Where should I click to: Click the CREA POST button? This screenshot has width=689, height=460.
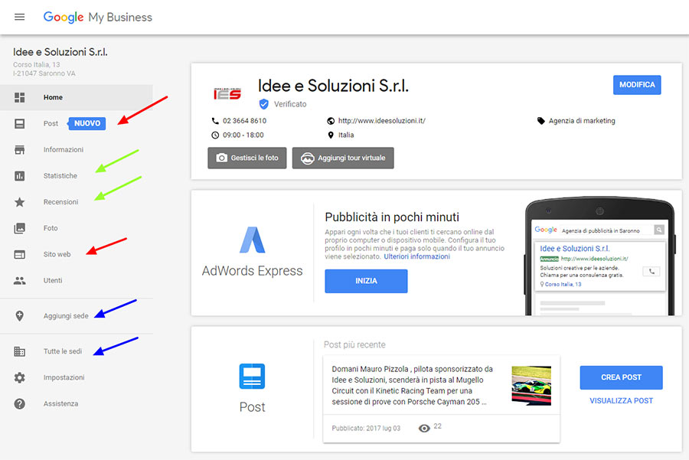coord(622,377)
